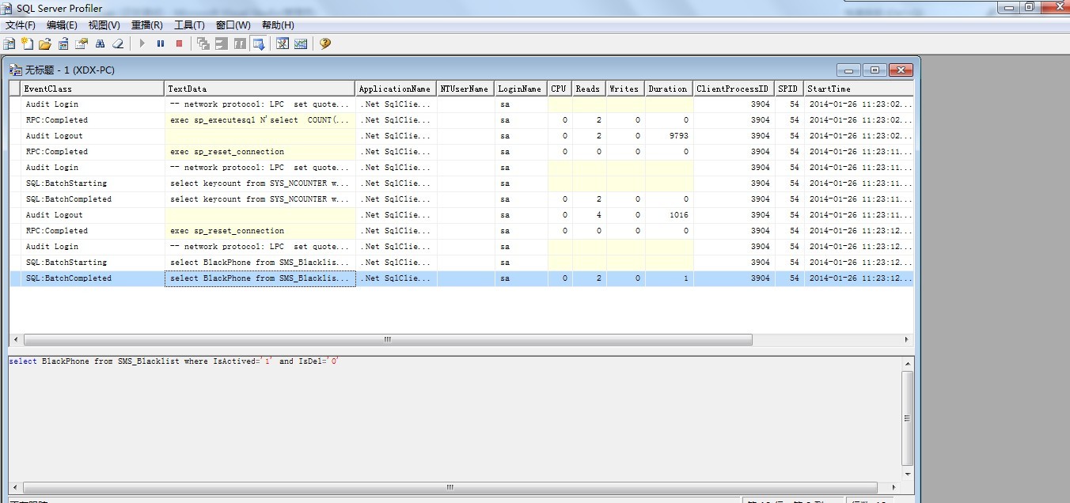
Task: Minimize the 无标题 - 1 trace child window
Action: point(848,70)
